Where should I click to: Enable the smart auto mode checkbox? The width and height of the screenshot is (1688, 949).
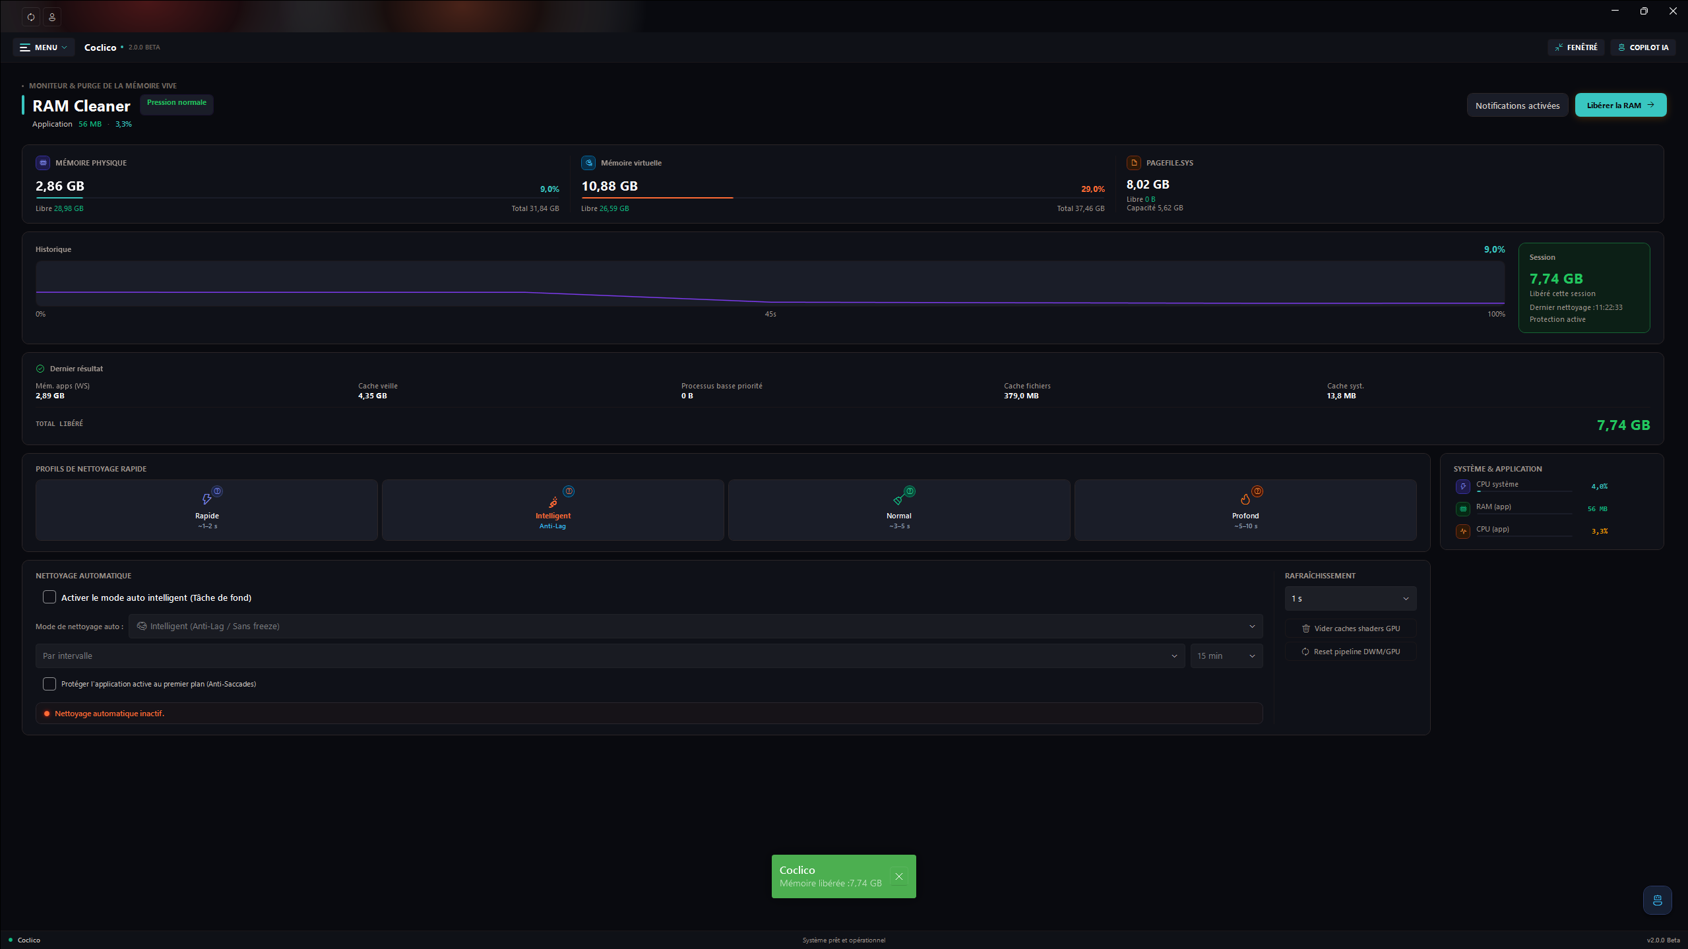tap(49, 597)
